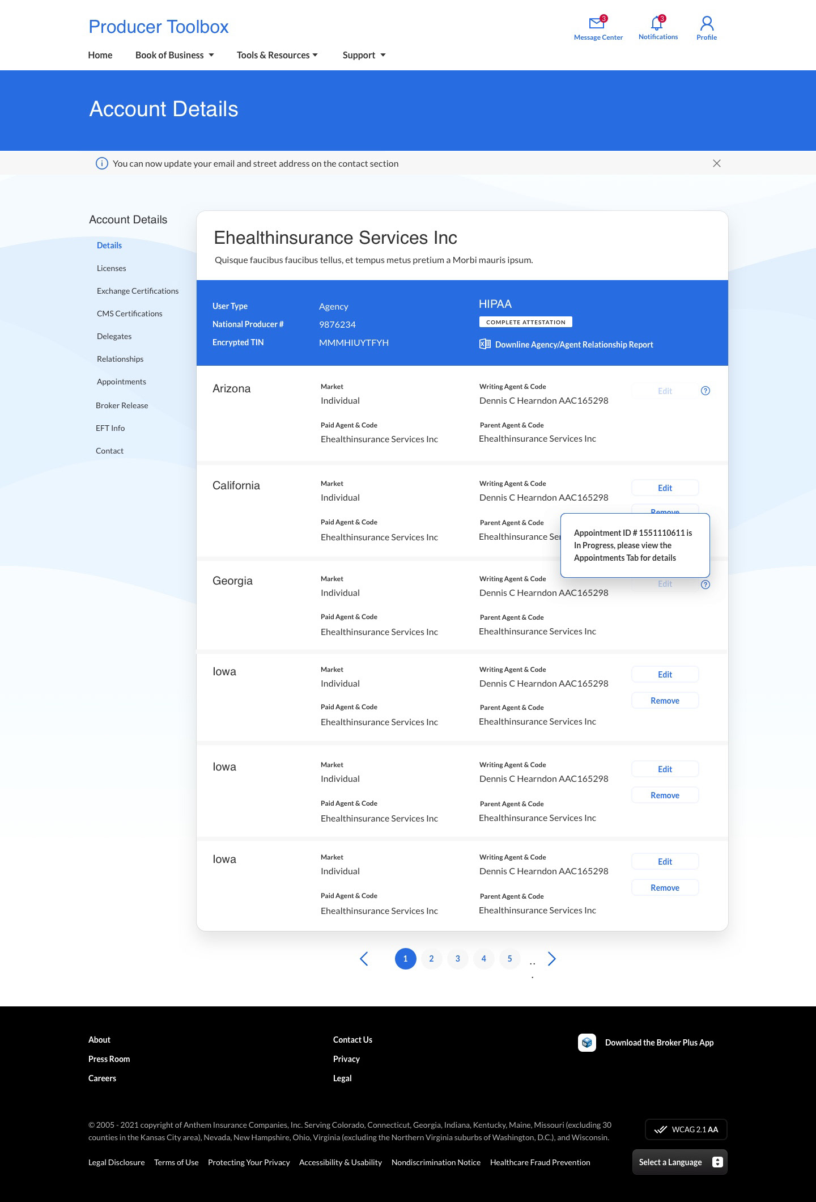Go to previous page arrow
Image resolution: width=816 pixels, height=1202 pixels.
coord(364,958)
